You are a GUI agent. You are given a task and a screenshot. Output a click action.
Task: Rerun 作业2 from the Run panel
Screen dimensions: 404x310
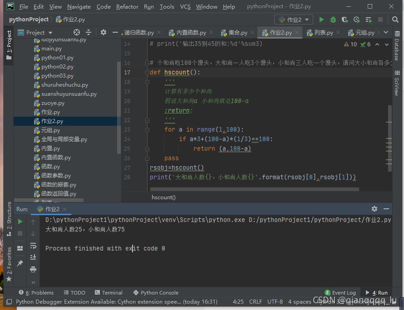tap(20, 221)
